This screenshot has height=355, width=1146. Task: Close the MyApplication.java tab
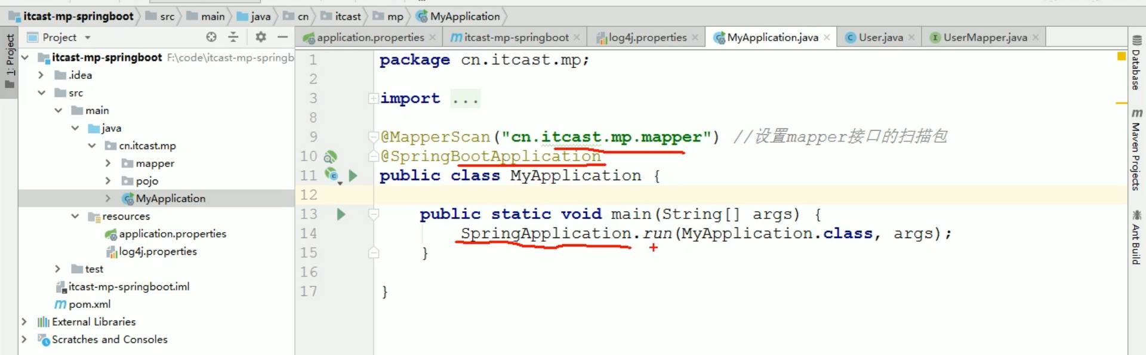(827, 38)
